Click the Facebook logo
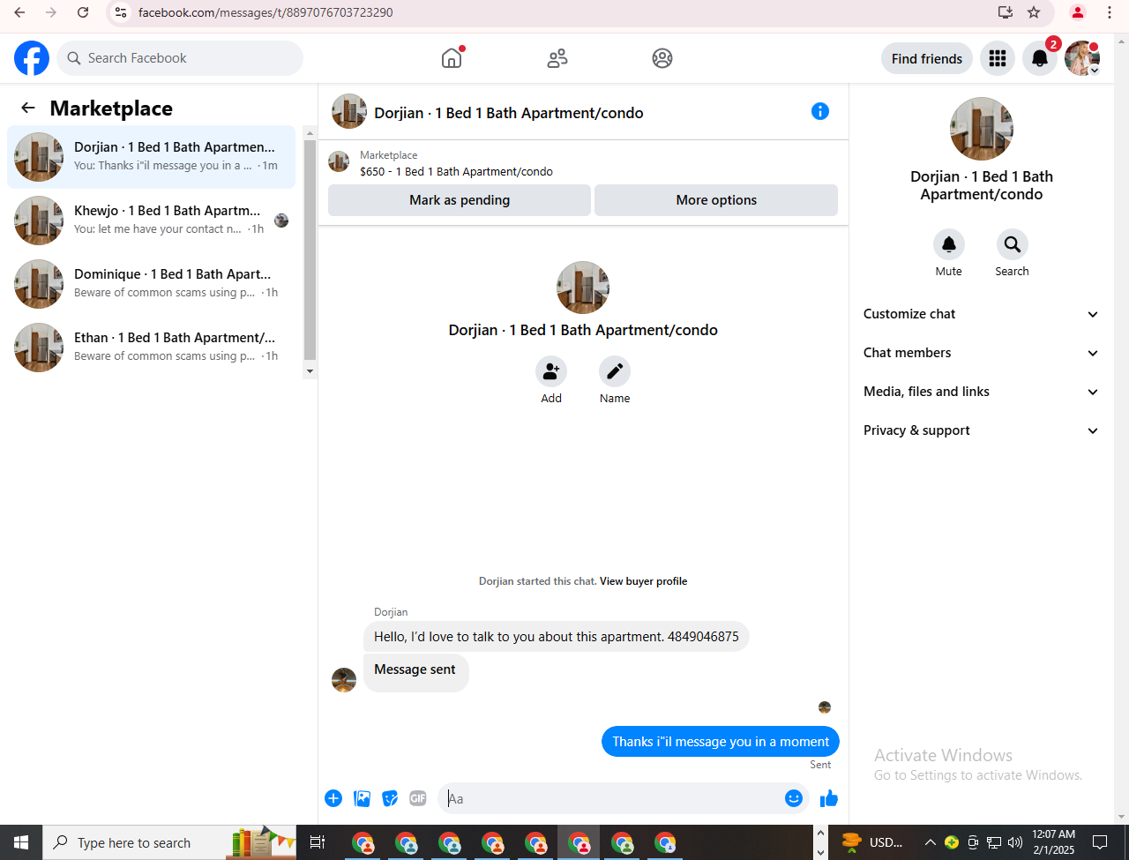This screenshot has width=1129, height=860. coord(32,58)
